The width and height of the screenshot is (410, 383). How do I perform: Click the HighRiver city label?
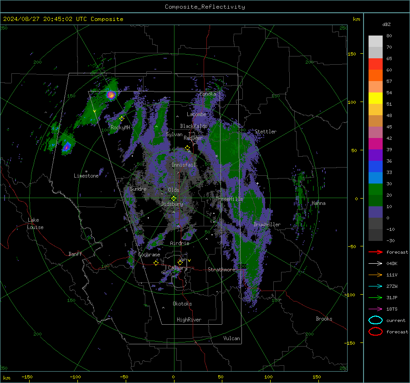[x=189, y=320]
